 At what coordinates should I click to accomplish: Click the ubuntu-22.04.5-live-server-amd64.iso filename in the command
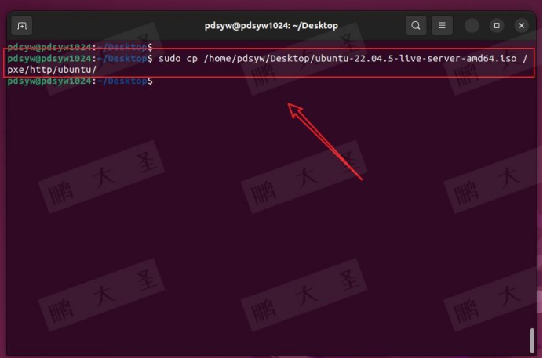coord(416,59)
